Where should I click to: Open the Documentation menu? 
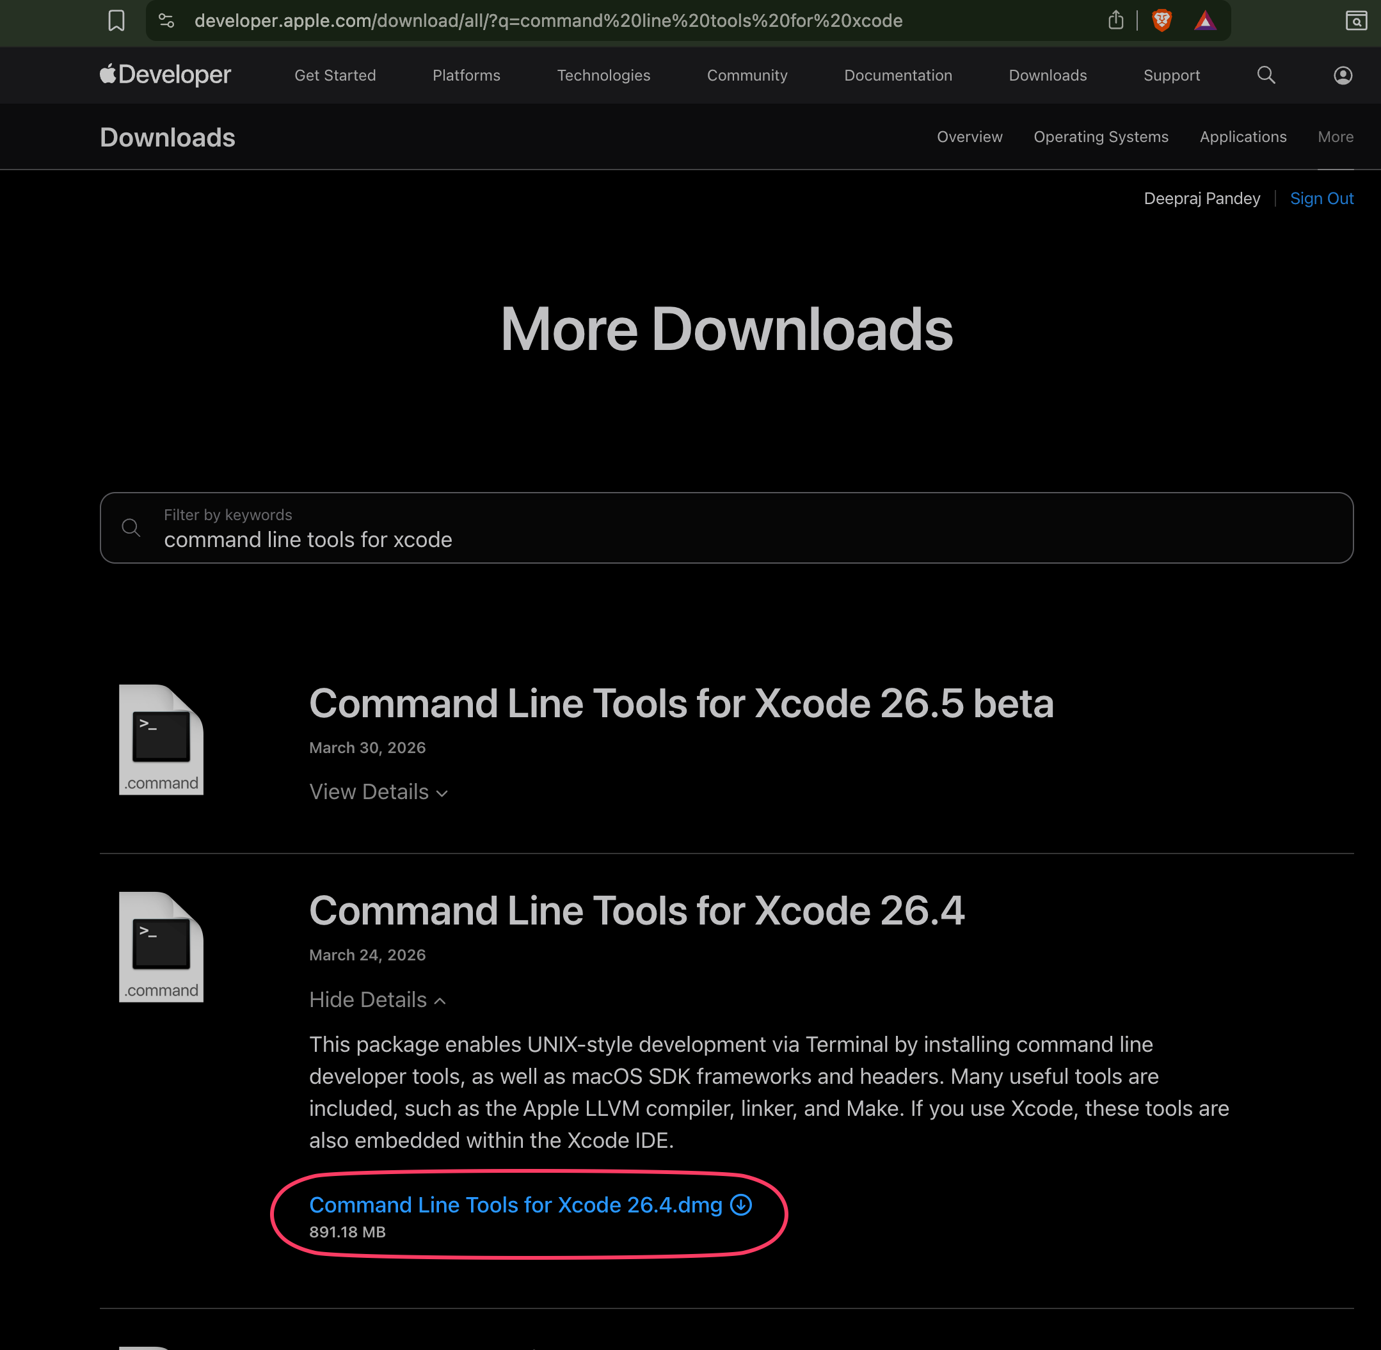click(898, 75)
